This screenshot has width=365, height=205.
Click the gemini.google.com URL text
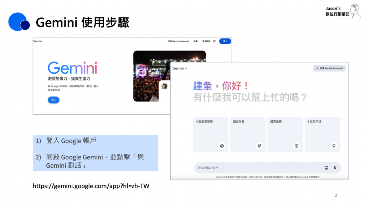point(91,186)
